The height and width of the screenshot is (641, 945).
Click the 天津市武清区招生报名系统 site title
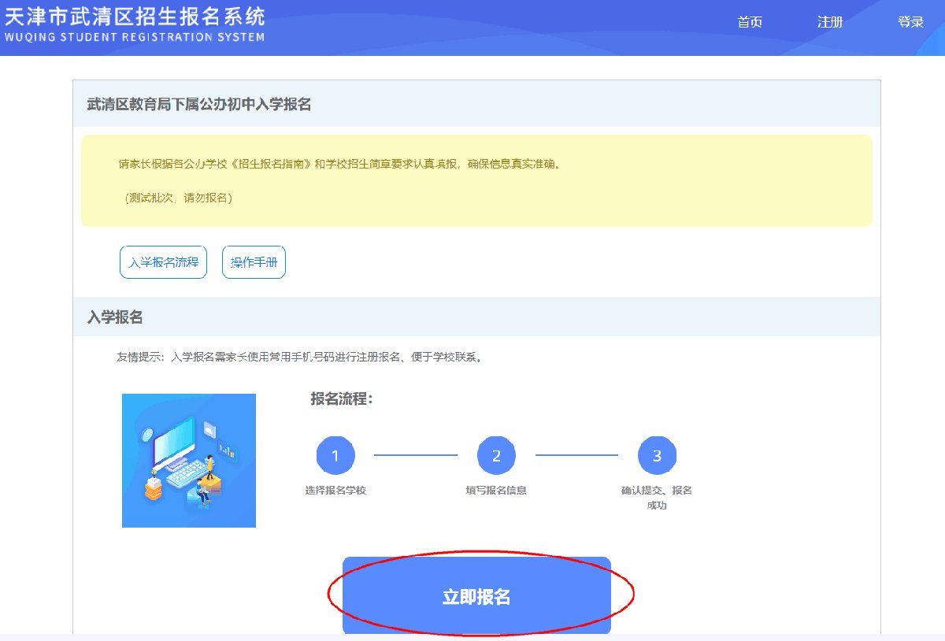point(135,16)
